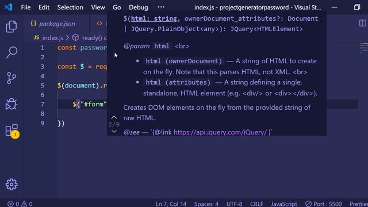
Task: Open the Debug and Run view
Action: tap(11, 103)
